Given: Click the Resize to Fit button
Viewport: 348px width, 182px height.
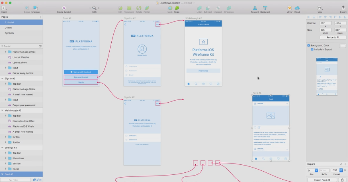Looking at the screenshot, I should [x=333, y=37].
